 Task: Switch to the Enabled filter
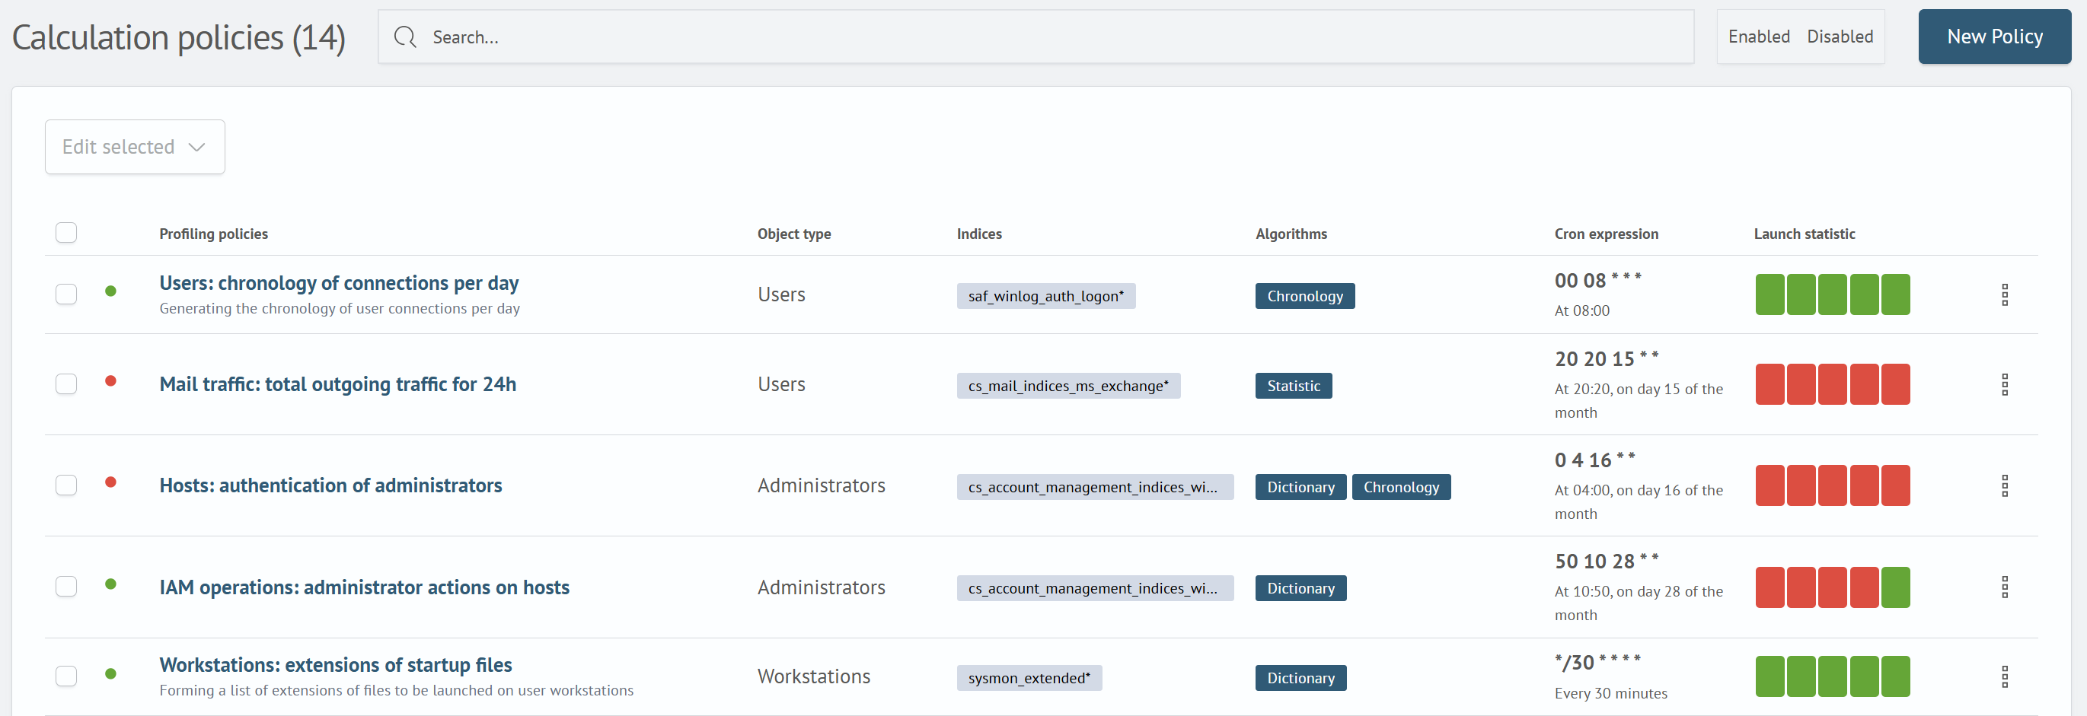[1758, 36]
